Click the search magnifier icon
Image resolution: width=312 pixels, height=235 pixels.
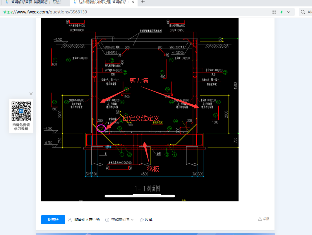[303, 12]
